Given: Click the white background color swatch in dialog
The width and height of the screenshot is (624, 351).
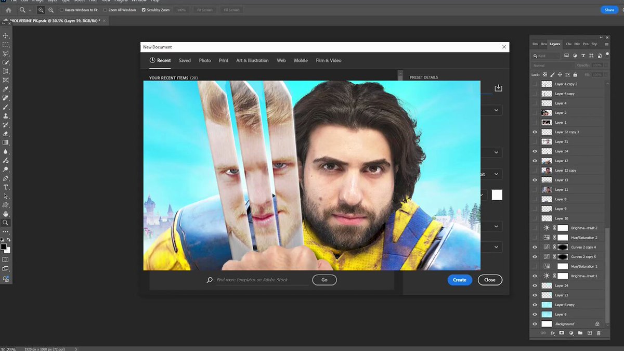Looking at the screenshot, I should click(497, 194).
